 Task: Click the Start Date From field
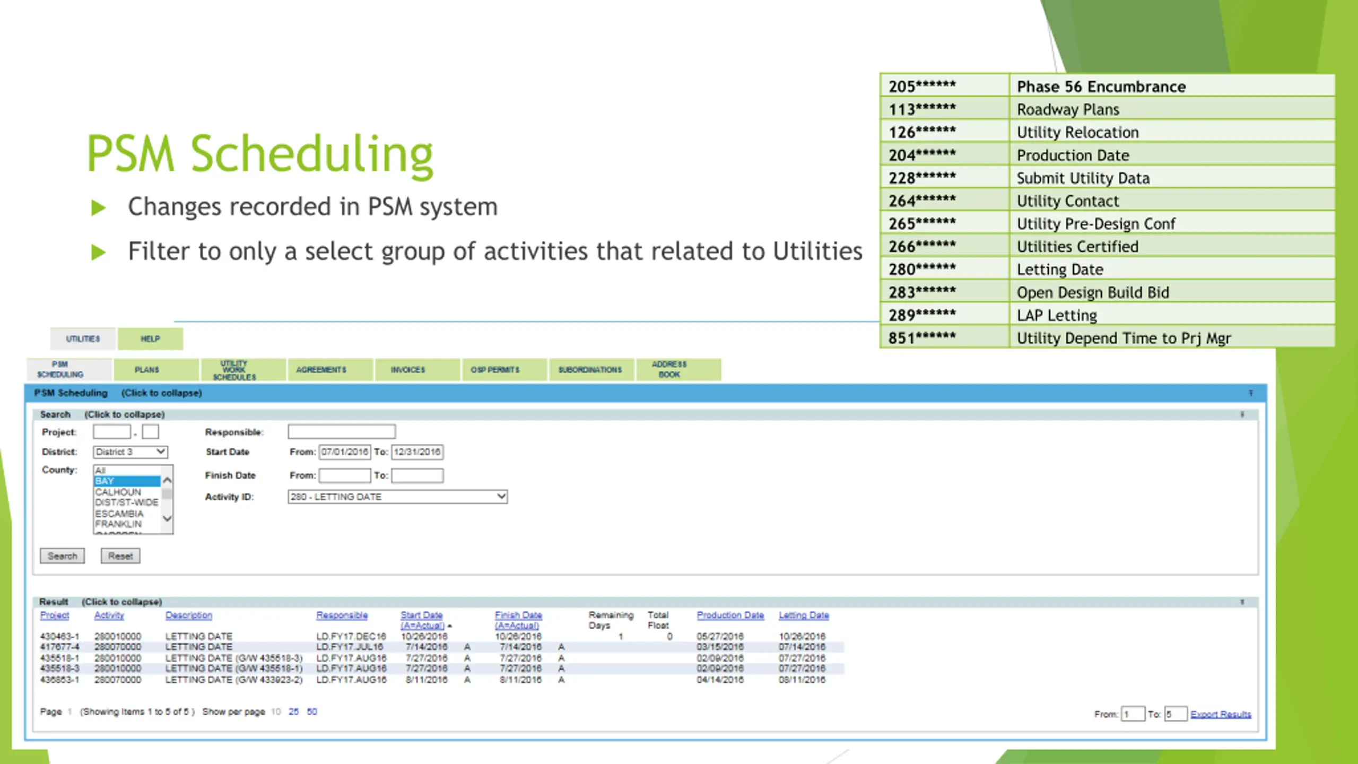coord(344,452)
